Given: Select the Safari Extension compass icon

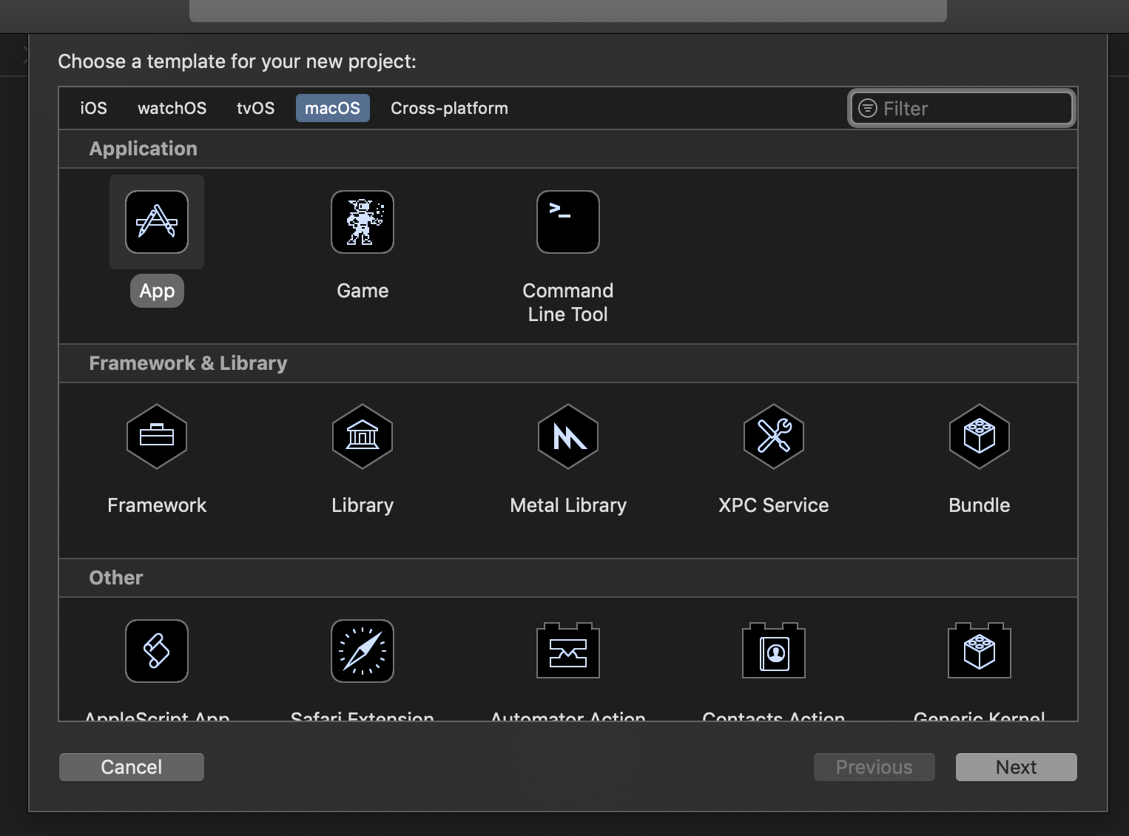Looking at the screenshot, I should [x=363, y=651].
